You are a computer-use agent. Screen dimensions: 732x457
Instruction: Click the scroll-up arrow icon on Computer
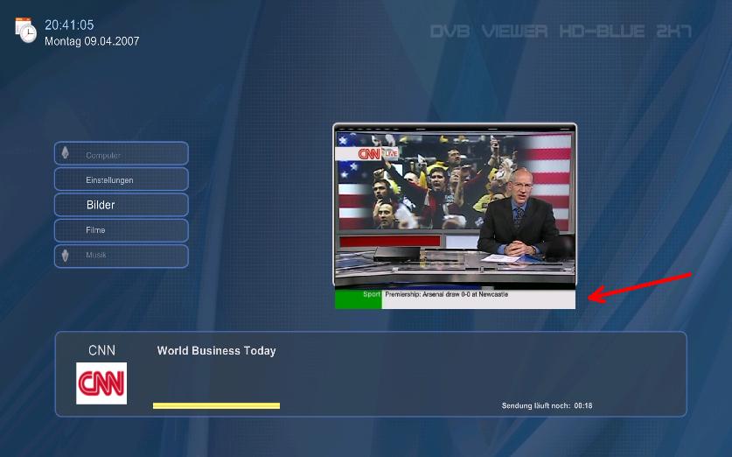(x=66, y=152)
